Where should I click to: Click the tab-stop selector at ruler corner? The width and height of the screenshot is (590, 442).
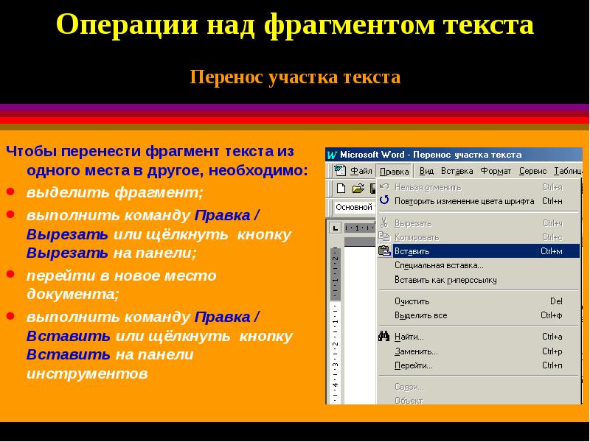pyautogui.click(x=335, y=228)
